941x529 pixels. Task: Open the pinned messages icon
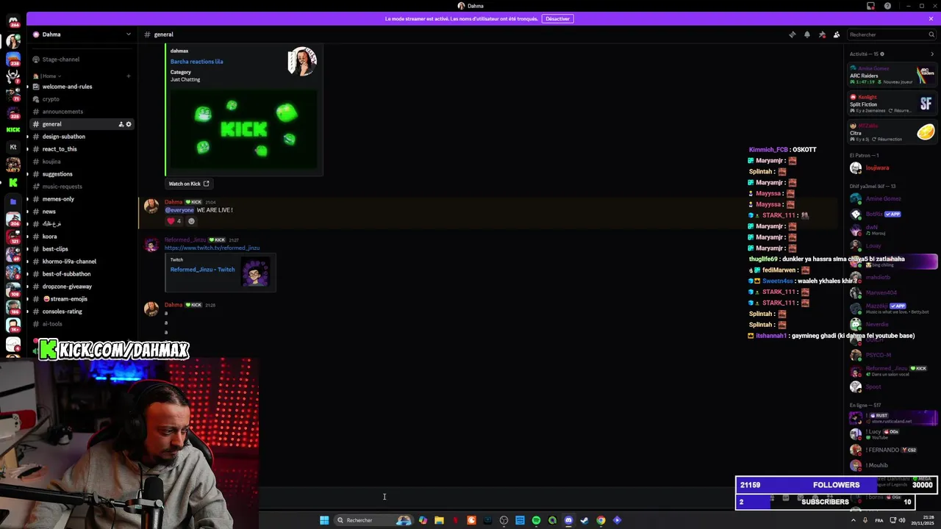[x=822, y=35]
